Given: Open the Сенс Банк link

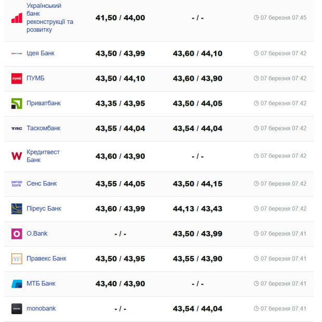Looking at the screenshot, I should click(42, 183).
